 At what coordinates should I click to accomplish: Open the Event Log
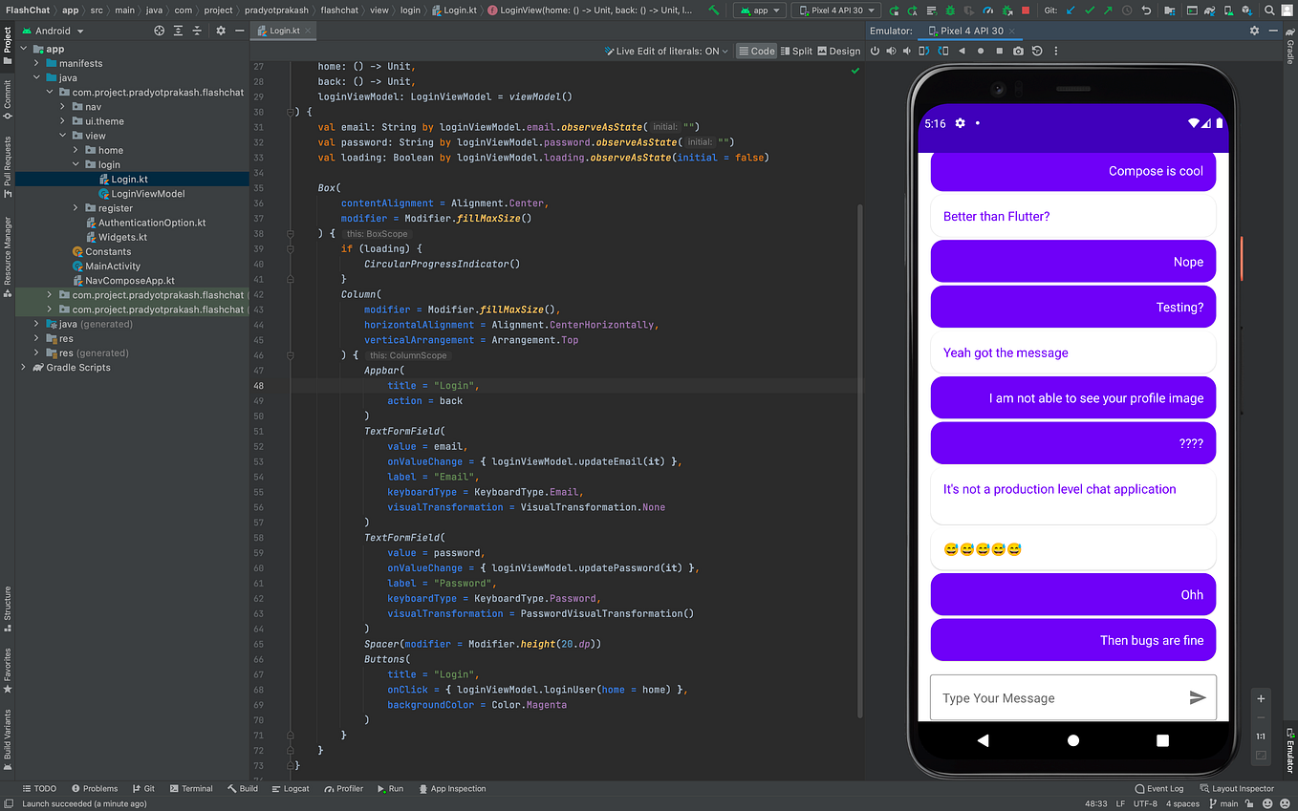[x=1159, y=788]
